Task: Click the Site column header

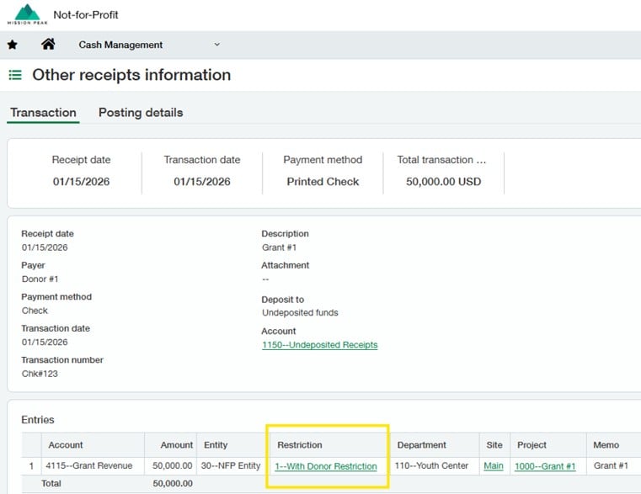Action: pyautogui.click(x=494, y=445)
